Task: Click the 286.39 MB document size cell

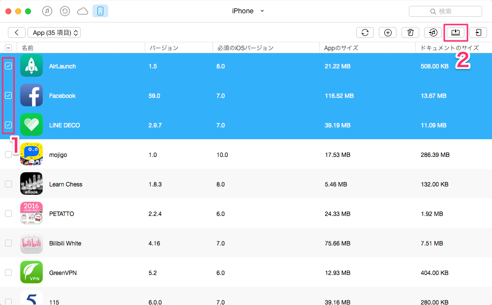Action: point(435,154)
